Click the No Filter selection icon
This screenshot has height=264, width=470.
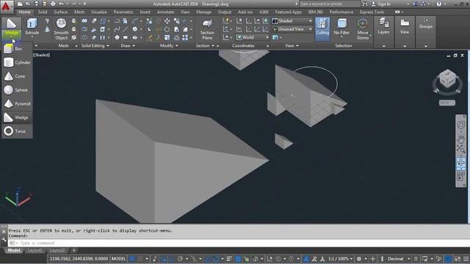coord(341,23)
